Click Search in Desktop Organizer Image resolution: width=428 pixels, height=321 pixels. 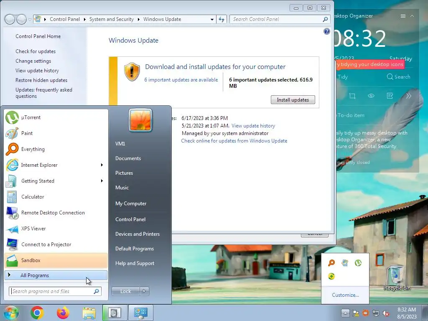tap(398, 77)
